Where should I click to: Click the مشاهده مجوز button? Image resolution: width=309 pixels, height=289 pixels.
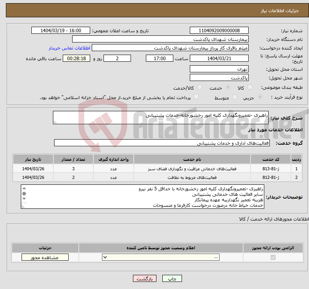click(45, 257)
